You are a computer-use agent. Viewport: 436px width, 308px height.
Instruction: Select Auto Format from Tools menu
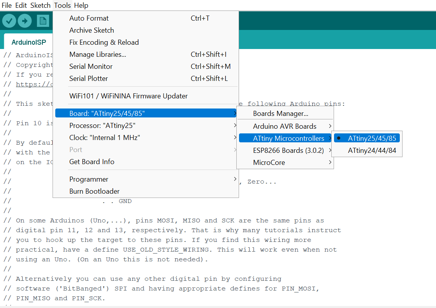(x=89, y=18)
